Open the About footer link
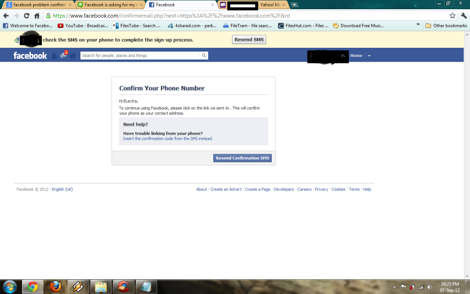Screen dimensions: 470x294 click(201, 189)
